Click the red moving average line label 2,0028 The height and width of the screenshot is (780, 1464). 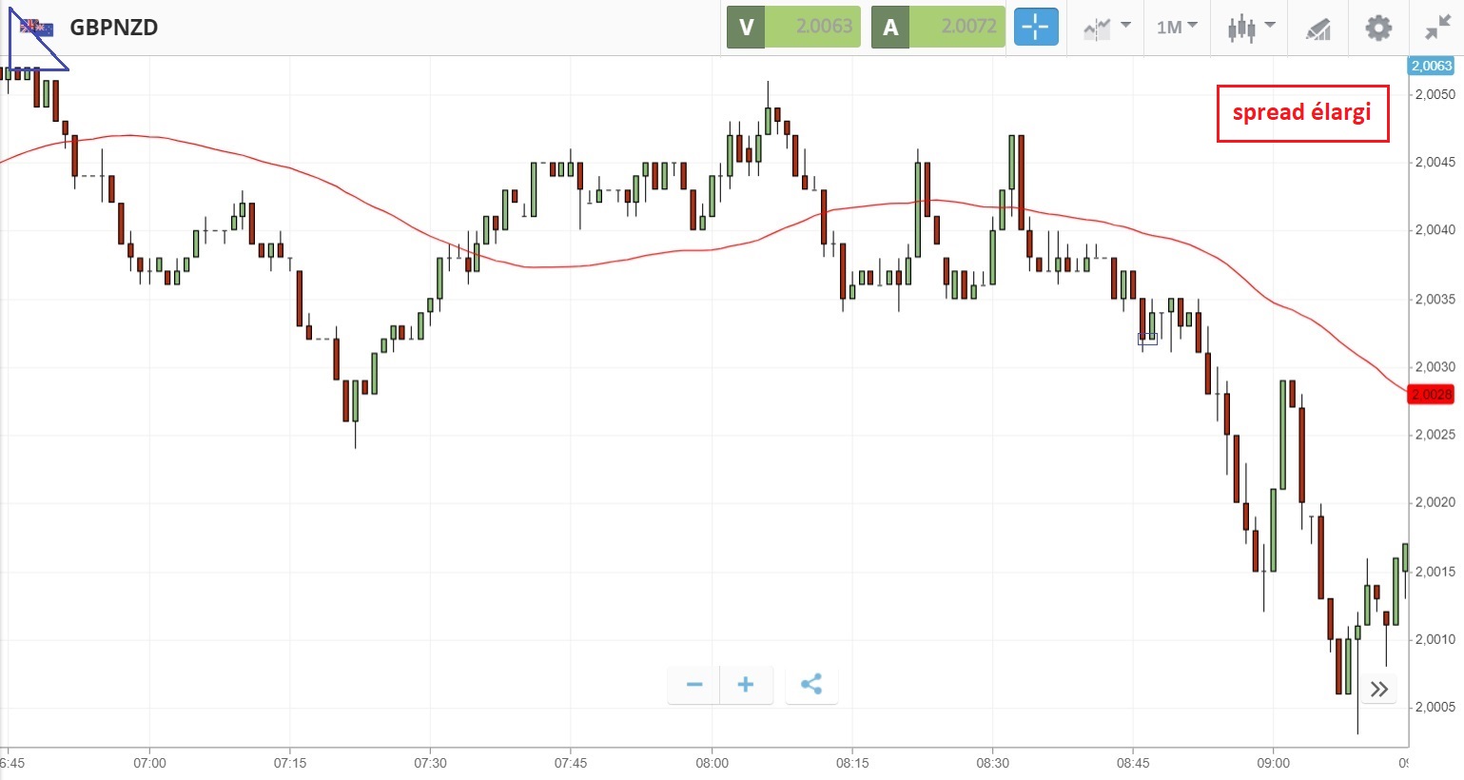pos(1431,394)
